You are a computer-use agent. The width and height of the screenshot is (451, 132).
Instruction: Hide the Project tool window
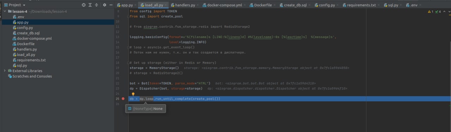[x=111, y=5]
